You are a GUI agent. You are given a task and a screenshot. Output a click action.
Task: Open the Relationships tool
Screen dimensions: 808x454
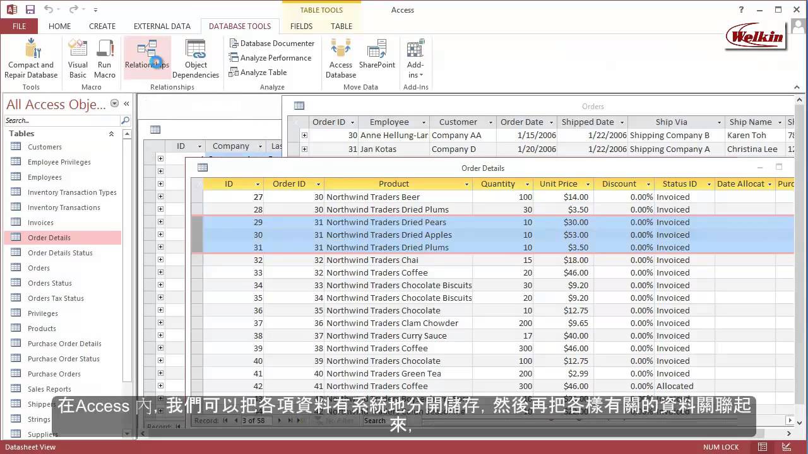147,58
